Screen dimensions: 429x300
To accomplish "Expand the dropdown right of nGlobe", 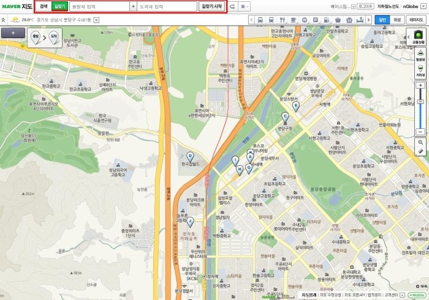I will coord(424,7).
